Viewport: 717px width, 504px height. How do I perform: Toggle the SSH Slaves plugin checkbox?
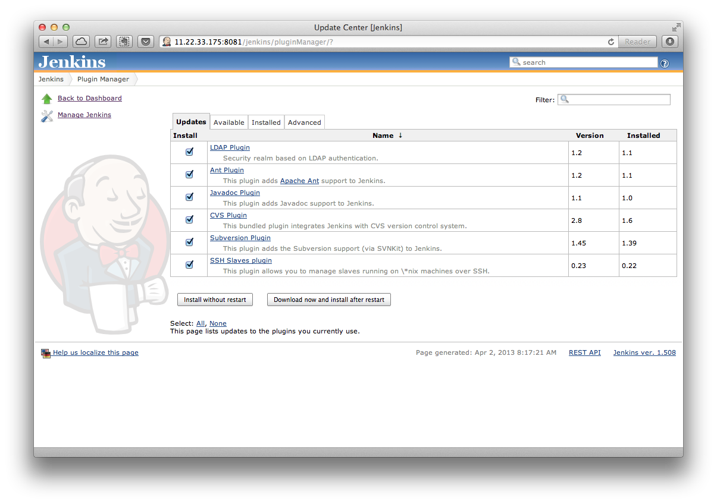coord(189,264)
